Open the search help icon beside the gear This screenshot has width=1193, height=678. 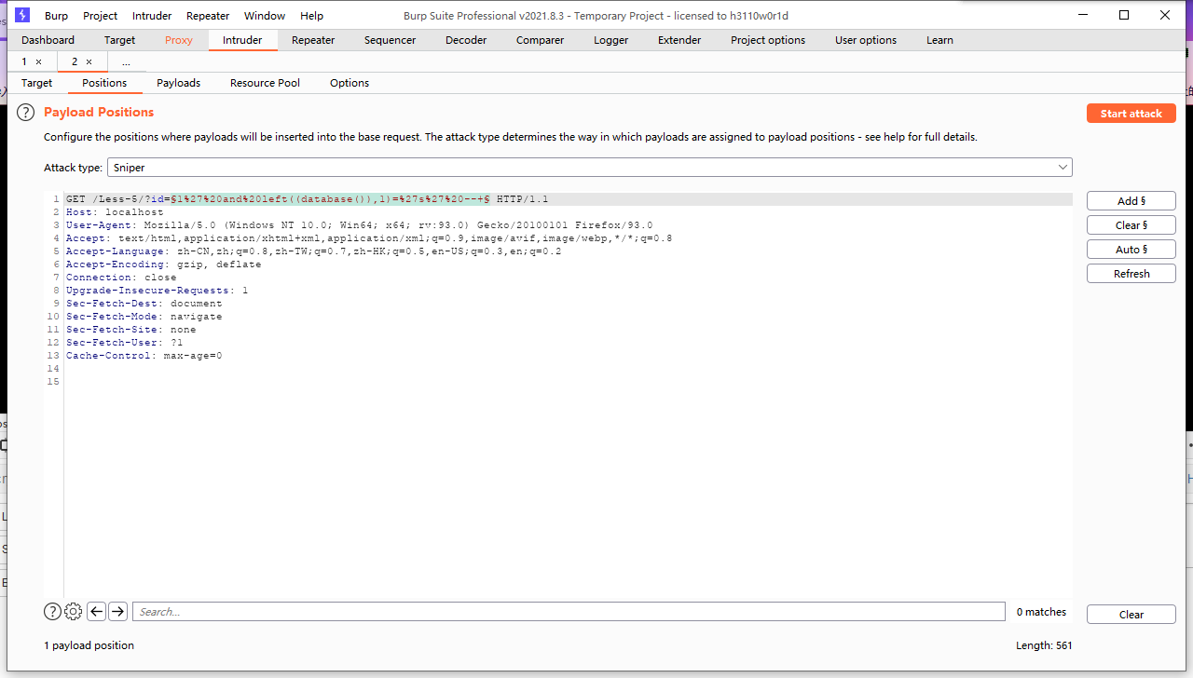coord(53,612)
